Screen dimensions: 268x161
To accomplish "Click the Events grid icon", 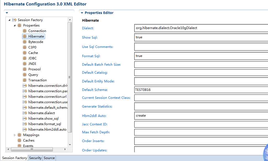I will pyautogui.click(x=20, y=146).
